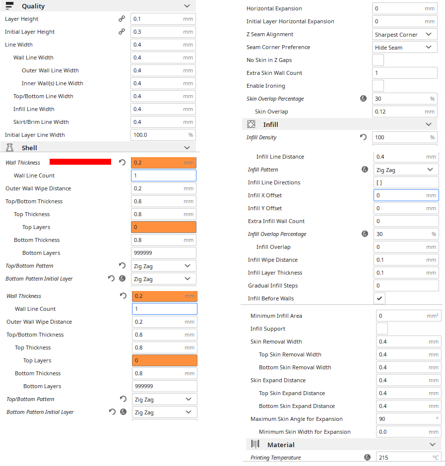Image resolution: width=445 pixels, height=466 pixels.
Task: Click the link icon beside Layer Height
Action: [122, 19]
